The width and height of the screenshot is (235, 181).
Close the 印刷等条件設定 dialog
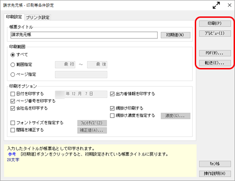[x=229, y=5]
